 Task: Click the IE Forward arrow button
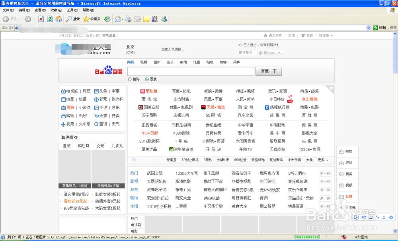pos(28,19)
